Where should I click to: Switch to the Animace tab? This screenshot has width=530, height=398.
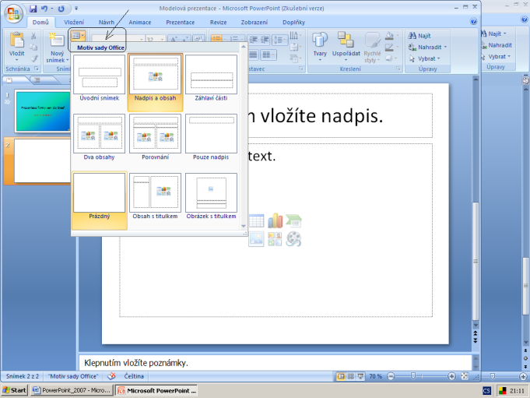point(140,23)
